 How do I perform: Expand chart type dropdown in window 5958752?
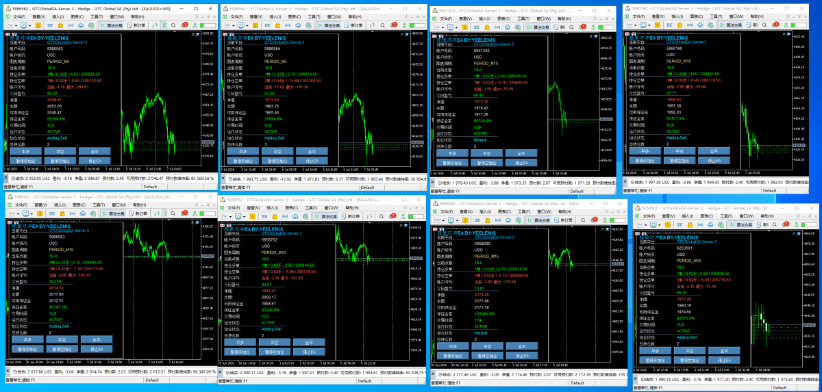230,216
